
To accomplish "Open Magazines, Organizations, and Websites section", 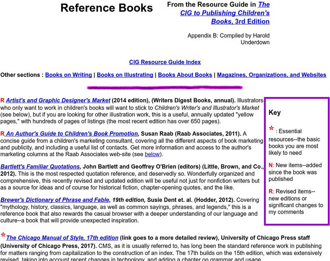I will point(272,75).
